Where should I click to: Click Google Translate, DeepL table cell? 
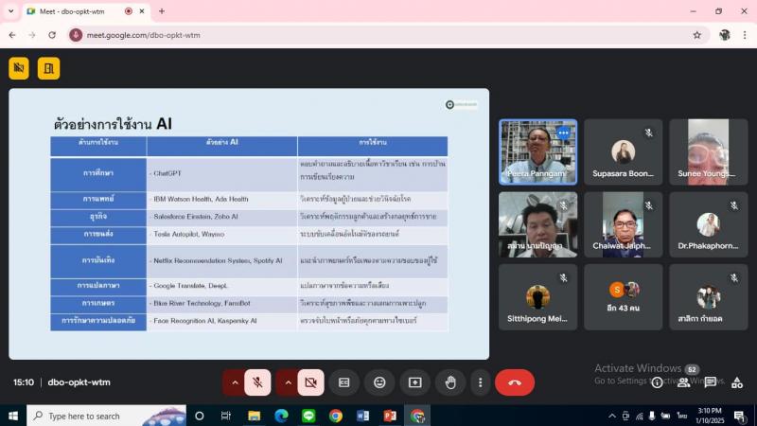point(221,286)
